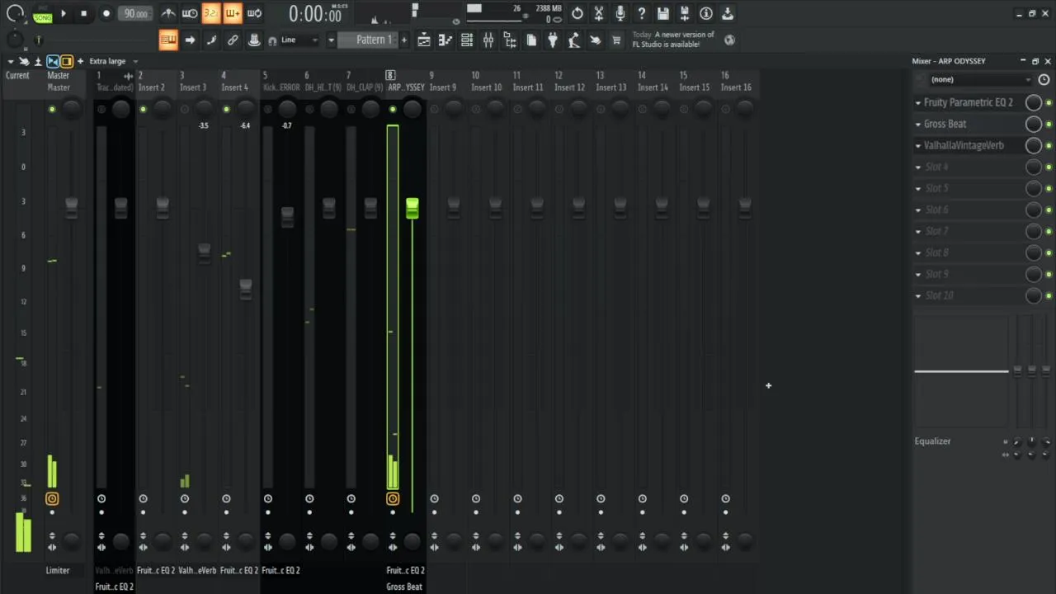Mute the Master track green light
Screen dimensions: 1056x594
pos(52,109)
